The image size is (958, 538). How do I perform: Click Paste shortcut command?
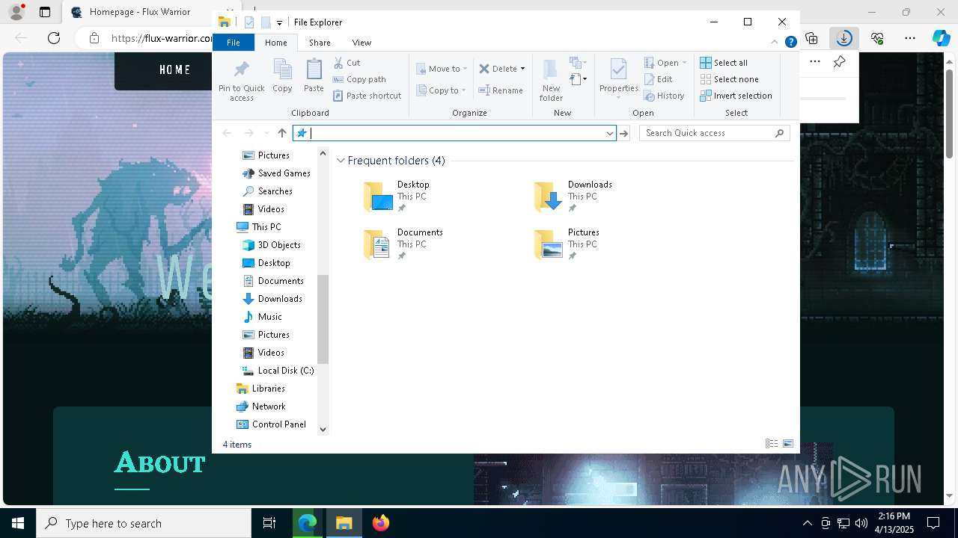coord(367,96)
